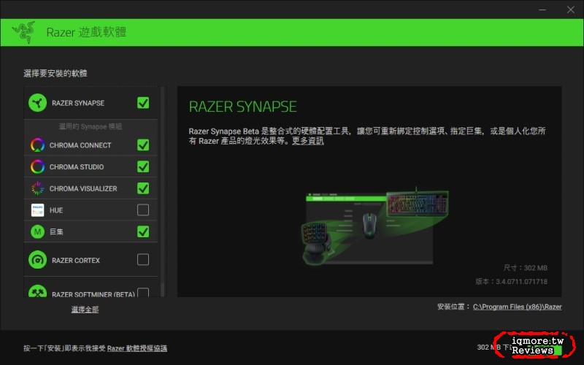Open the Razer 軟體授權協議 license link
The width and height of the screenshot is (584, 365).
[x=137, y=348]
